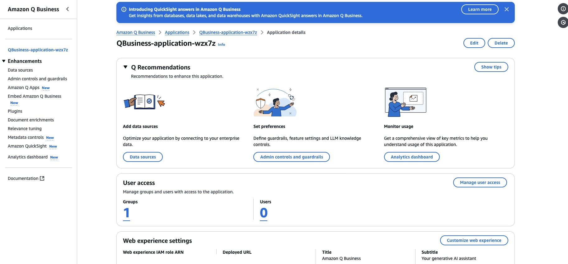568x264 pixels.
Task: Collapse the Q Recommendations section
Action: tap(125, 67)
